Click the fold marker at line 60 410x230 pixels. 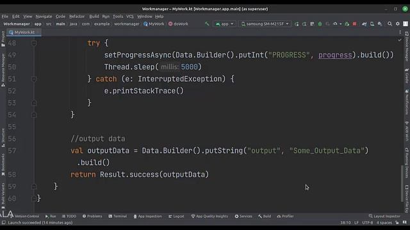tap(34, 199)
